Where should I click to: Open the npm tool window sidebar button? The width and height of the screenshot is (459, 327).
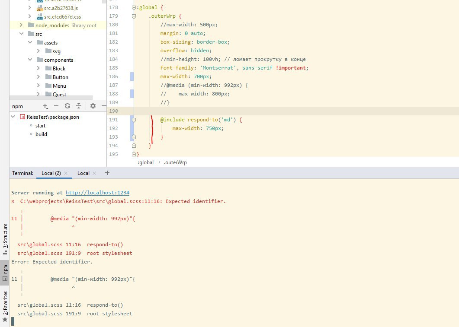(5, 273)
